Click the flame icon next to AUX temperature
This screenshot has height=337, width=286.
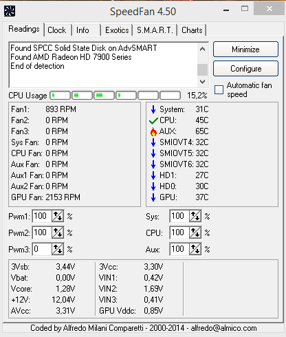(x=153, y=131)
